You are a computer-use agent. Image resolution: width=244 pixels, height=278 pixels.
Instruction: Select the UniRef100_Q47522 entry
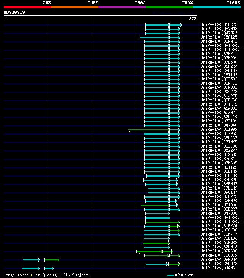(219, 33)
